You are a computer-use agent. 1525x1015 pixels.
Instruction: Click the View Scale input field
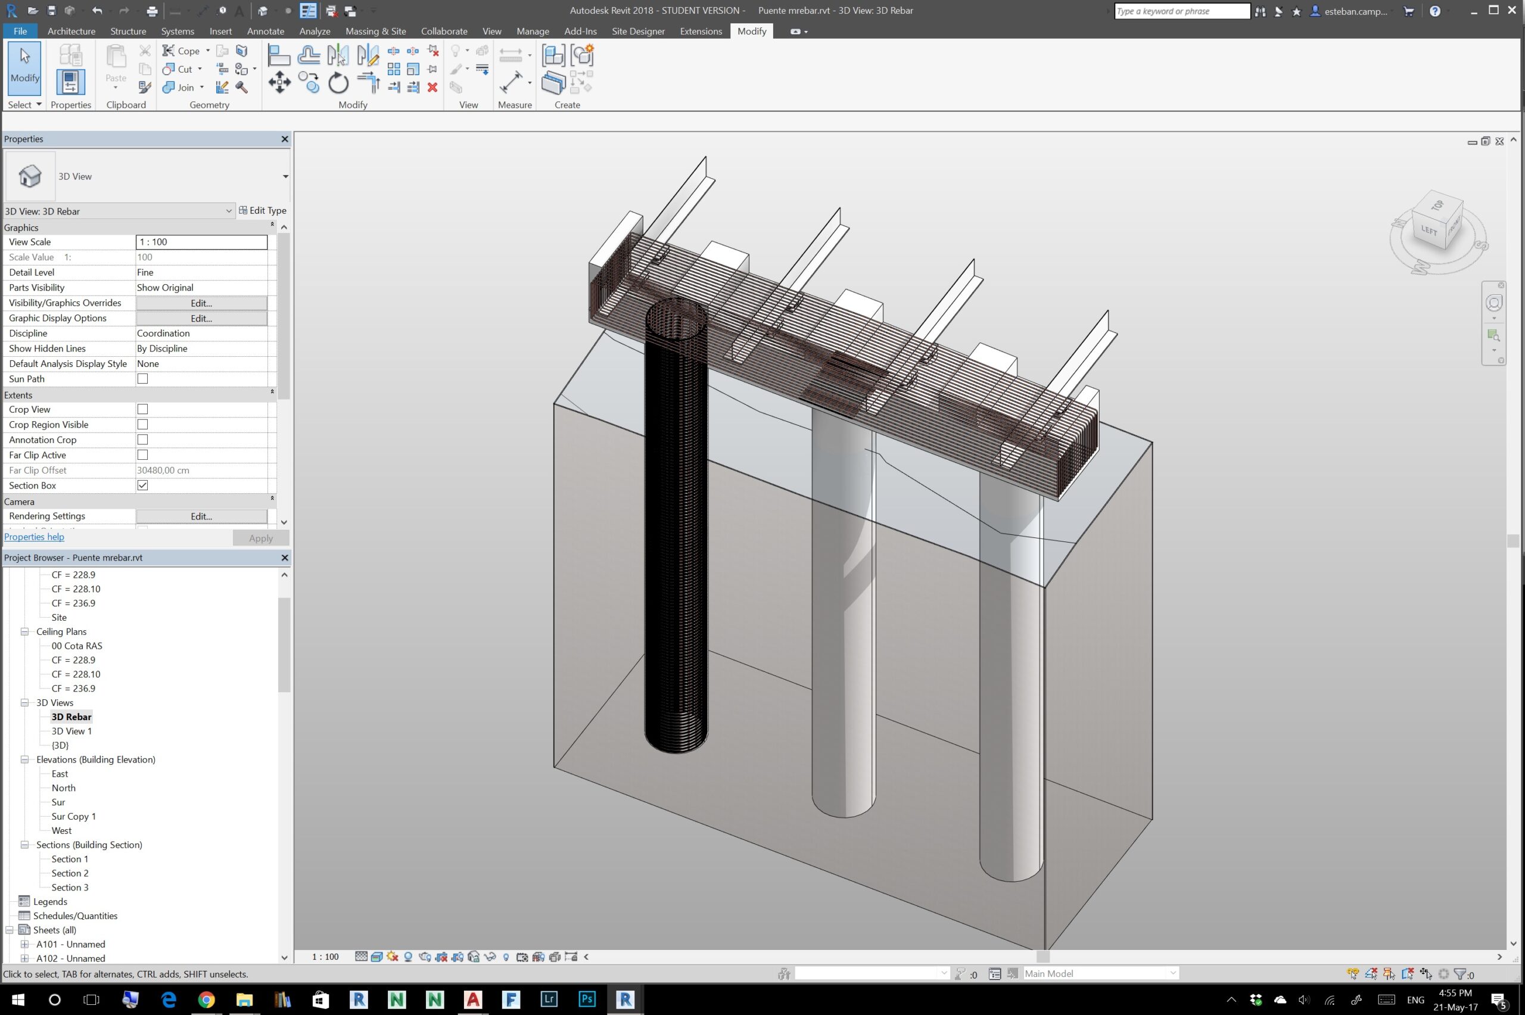[201, 242]
